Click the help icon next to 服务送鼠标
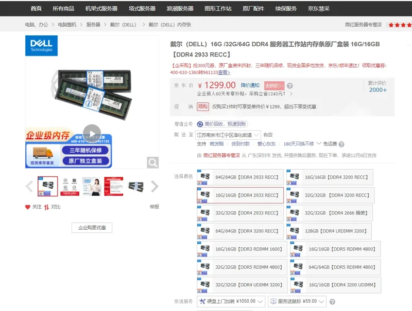 coord(332,302)
